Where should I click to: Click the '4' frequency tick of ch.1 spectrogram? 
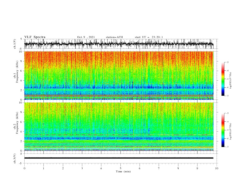[x=22, y=81]
